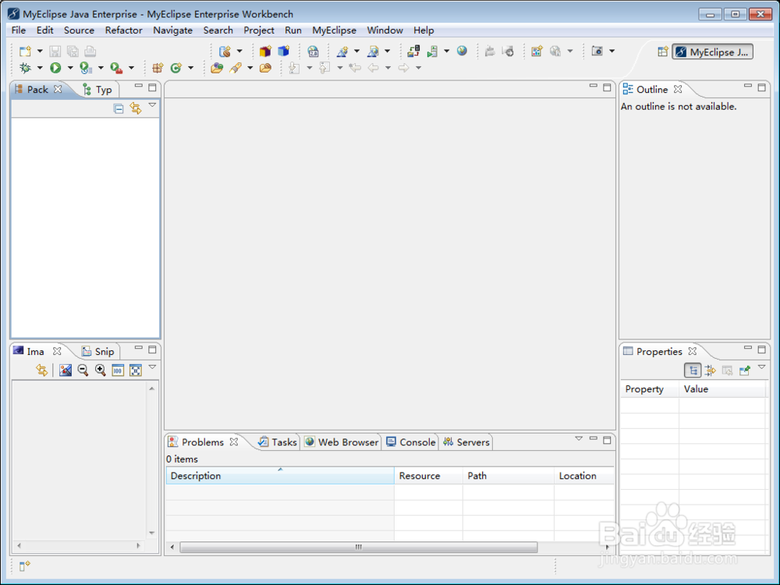Click the Print icon in toolbar
The image size is (780, 585).
pos(90,51)
